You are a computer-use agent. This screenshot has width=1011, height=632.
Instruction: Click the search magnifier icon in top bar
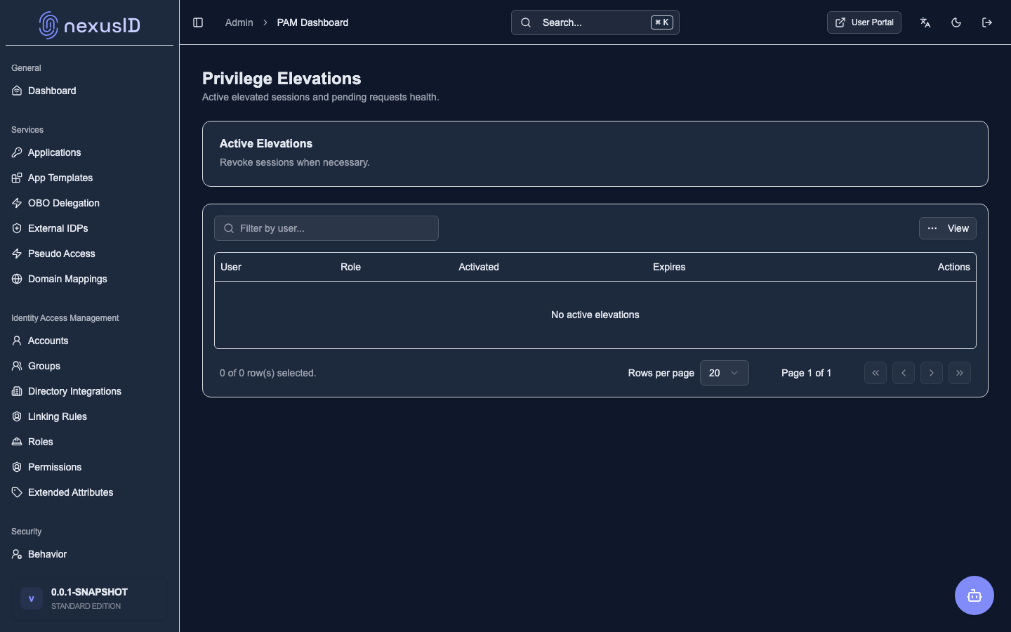(x=526, y=22)
